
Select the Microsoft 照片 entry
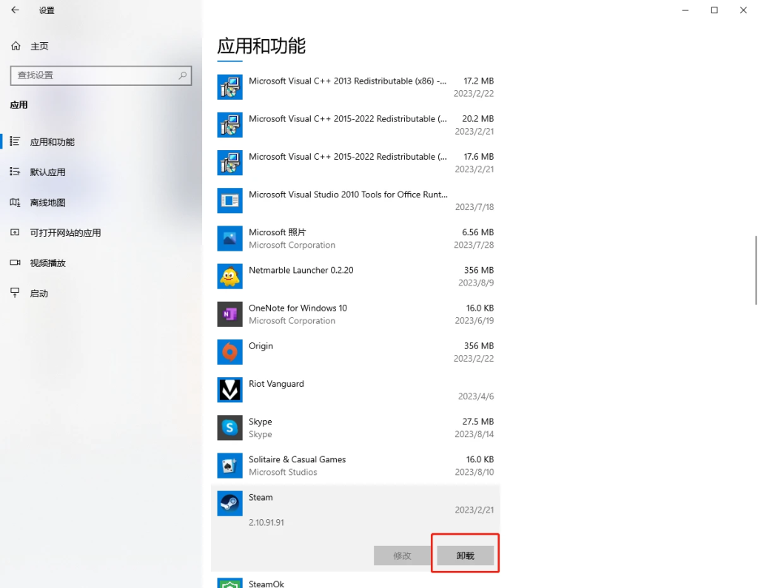355,239
